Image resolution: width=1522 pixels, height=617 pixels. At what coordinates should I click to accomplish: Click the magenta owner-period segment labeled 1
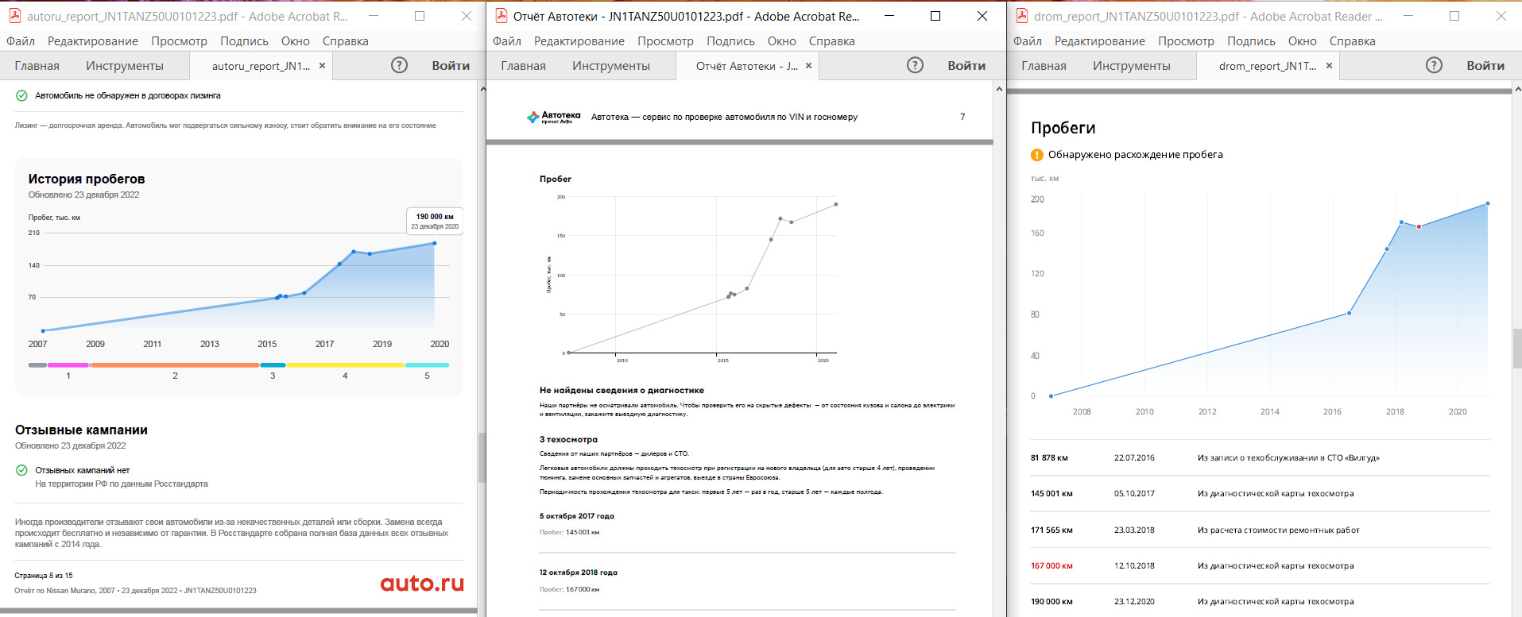[x=68, y=365]
